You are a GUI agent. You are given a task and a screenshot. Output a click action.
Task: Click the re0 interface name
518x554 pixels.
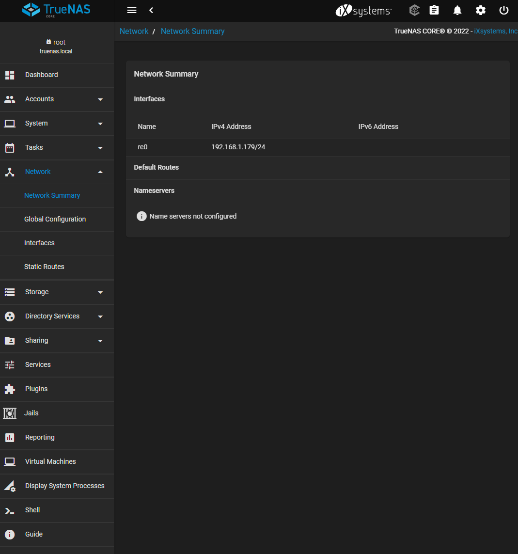(x=142, y=147)
